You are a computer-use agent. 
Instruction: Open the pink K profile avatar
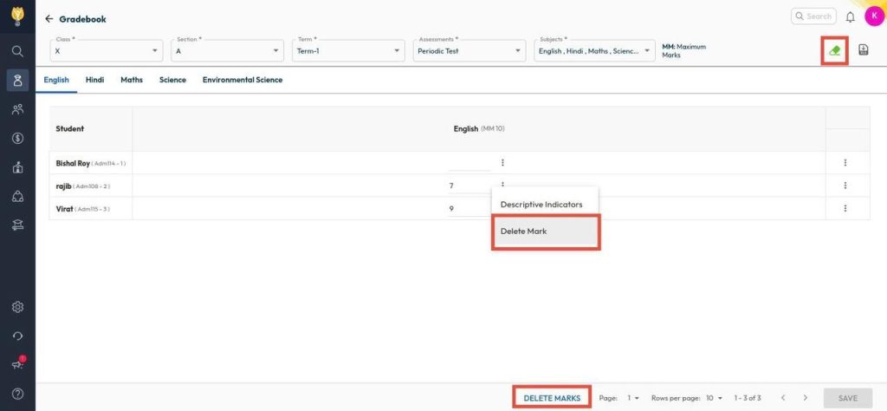pyautogui.click(x=873, y=16)
